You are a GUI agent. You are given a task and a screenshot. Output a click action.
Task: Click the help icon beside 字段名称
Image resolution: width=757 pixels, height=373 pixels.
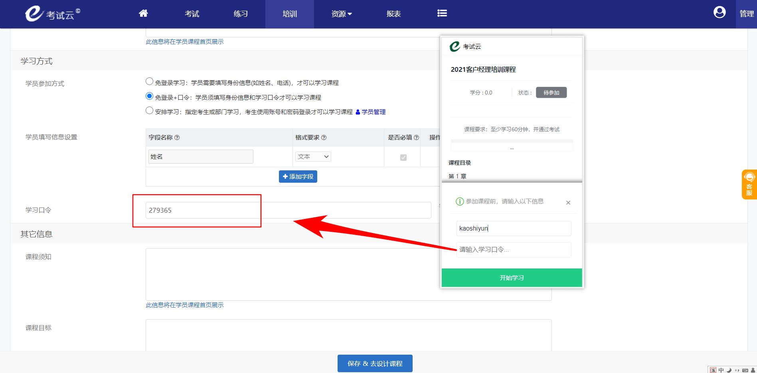pos(177,138)
